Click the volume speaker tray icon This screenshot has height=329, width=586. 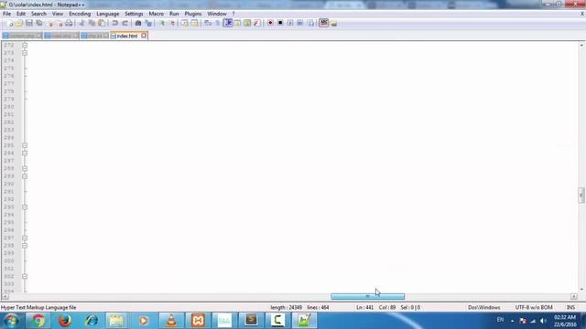pos(543,321)
